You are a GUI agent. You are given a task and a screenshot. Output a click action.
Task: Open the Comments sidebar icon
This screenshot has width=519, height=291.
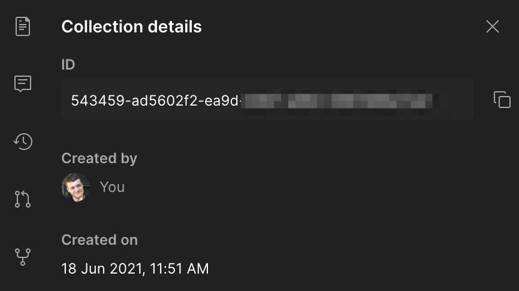click(x=23, y=83)
